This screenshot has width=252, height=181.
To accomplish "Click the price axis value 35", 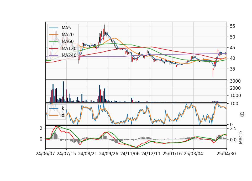I will [232, 69].
